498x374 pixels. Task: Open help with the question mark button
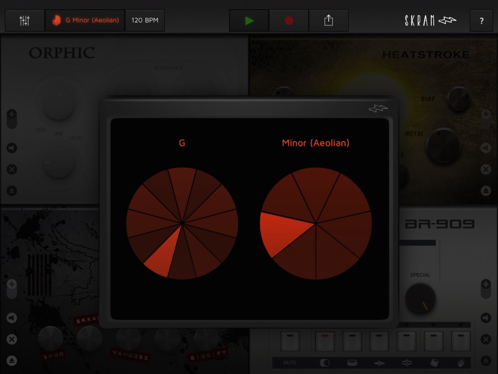[481, 21]
